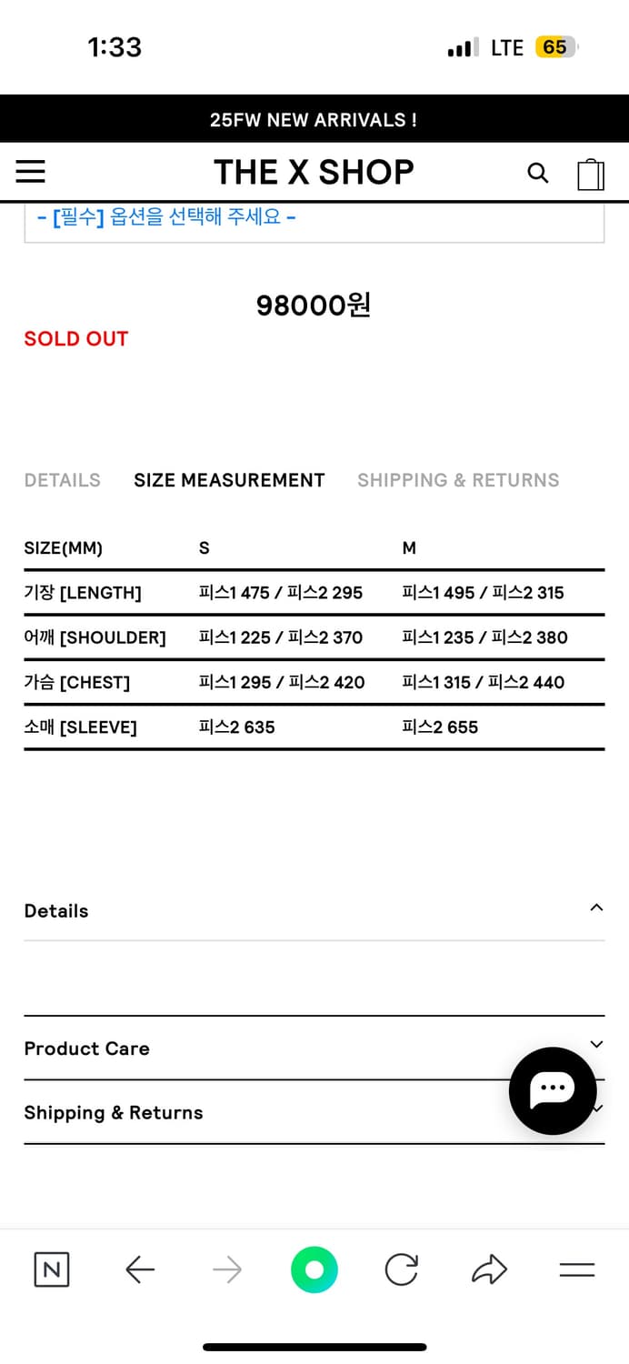Collapse the Details section chevron
This screenshot has height=1364, width=629.
(x=596, y=908)
